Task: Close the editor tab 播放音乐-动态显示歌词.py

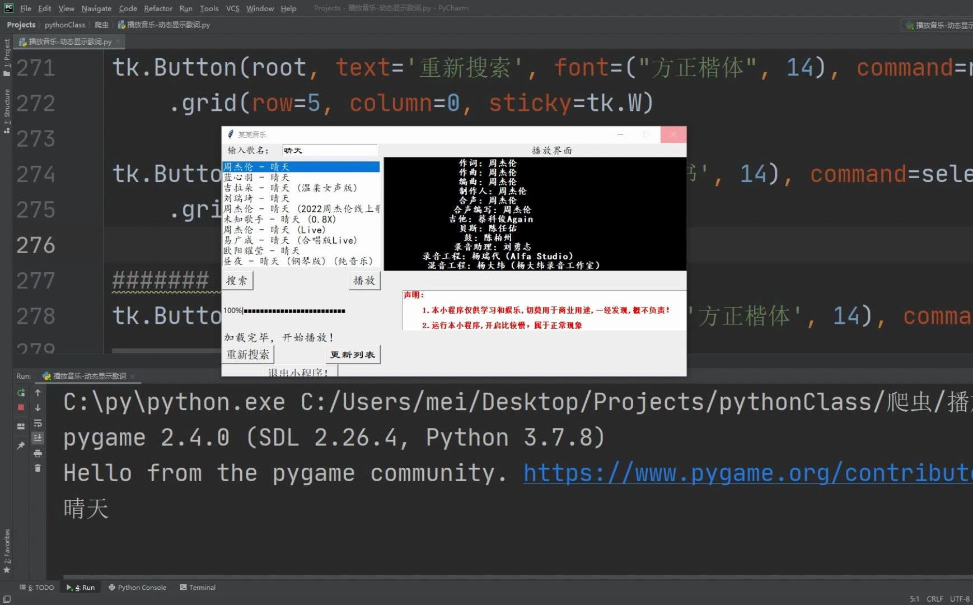Action: (118, 41)
